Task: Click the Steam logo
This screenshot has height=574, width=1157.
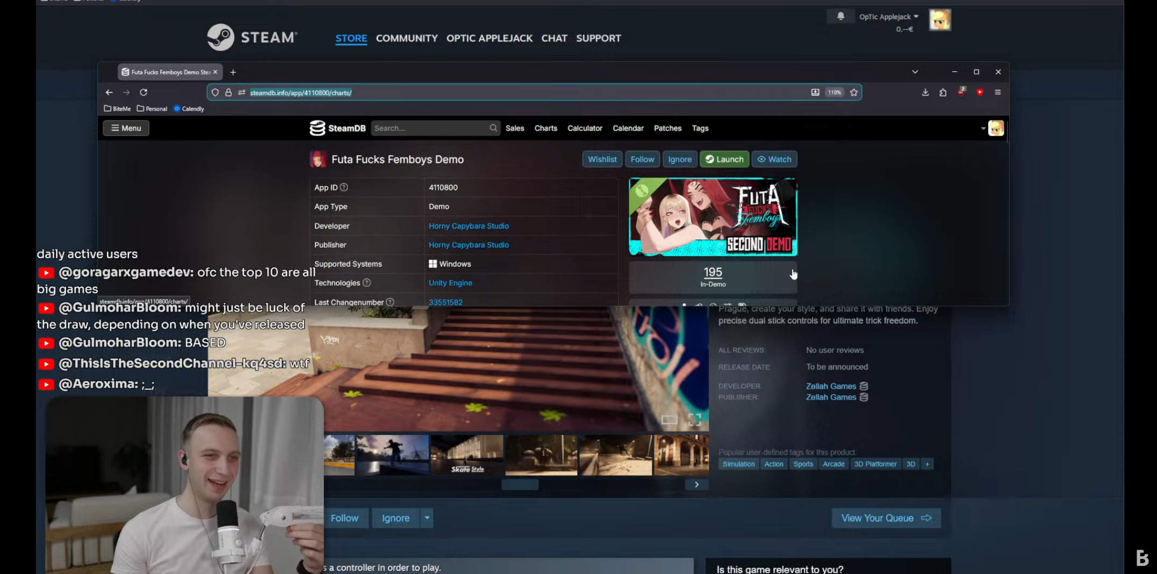Action: click(x=252, y=38)
